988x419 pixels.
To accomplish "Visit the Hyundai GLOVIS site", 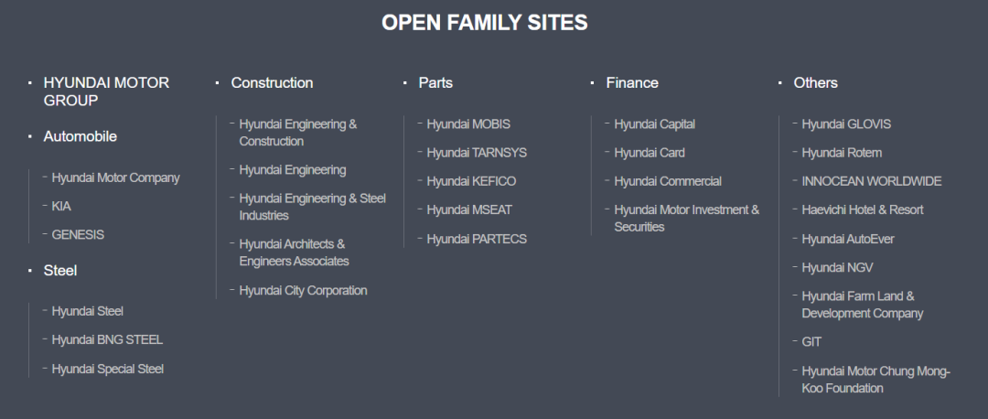I will [x=846, y=124].
